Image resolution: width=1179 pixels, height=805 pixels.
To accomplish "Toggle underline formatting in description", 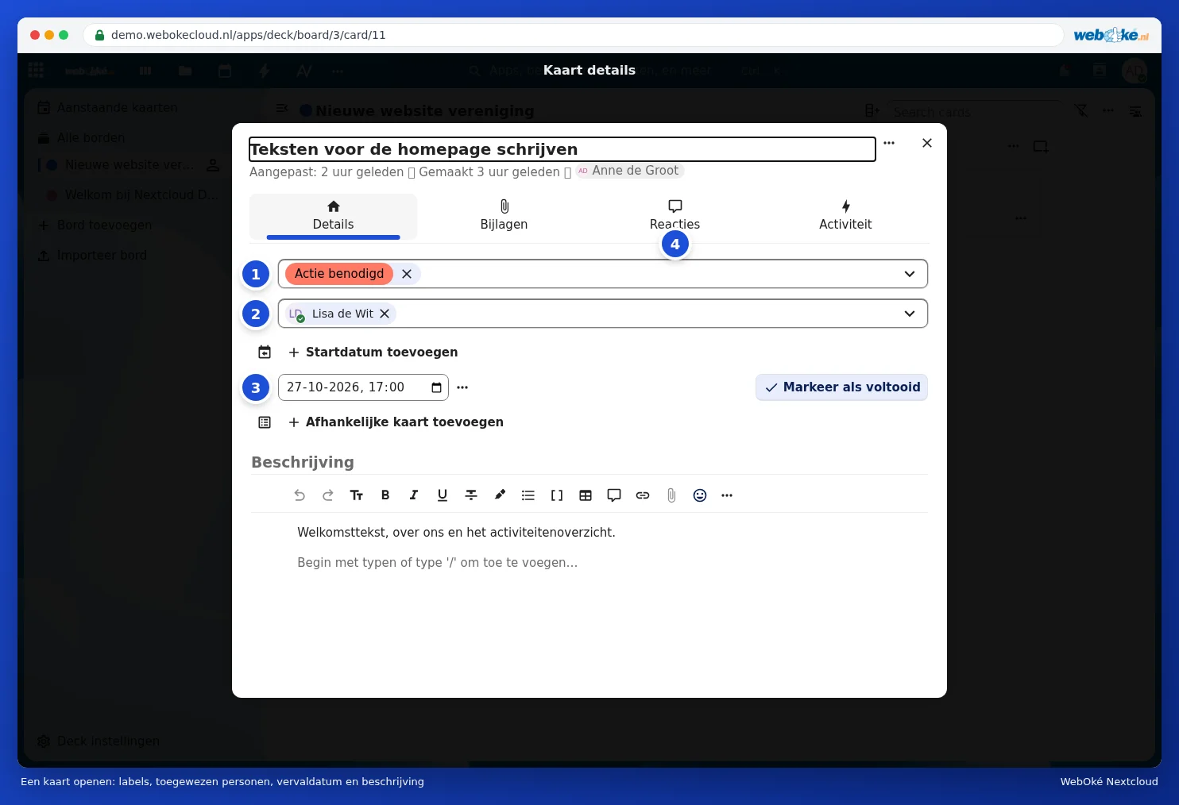I will (x=443, y=495).
